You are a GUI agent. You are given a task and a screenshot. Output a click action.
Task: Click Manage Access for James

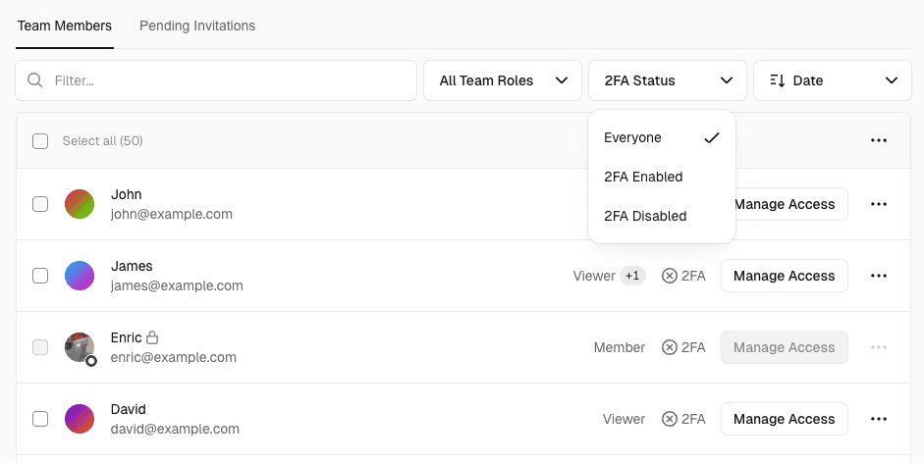(x=784, y=276)
